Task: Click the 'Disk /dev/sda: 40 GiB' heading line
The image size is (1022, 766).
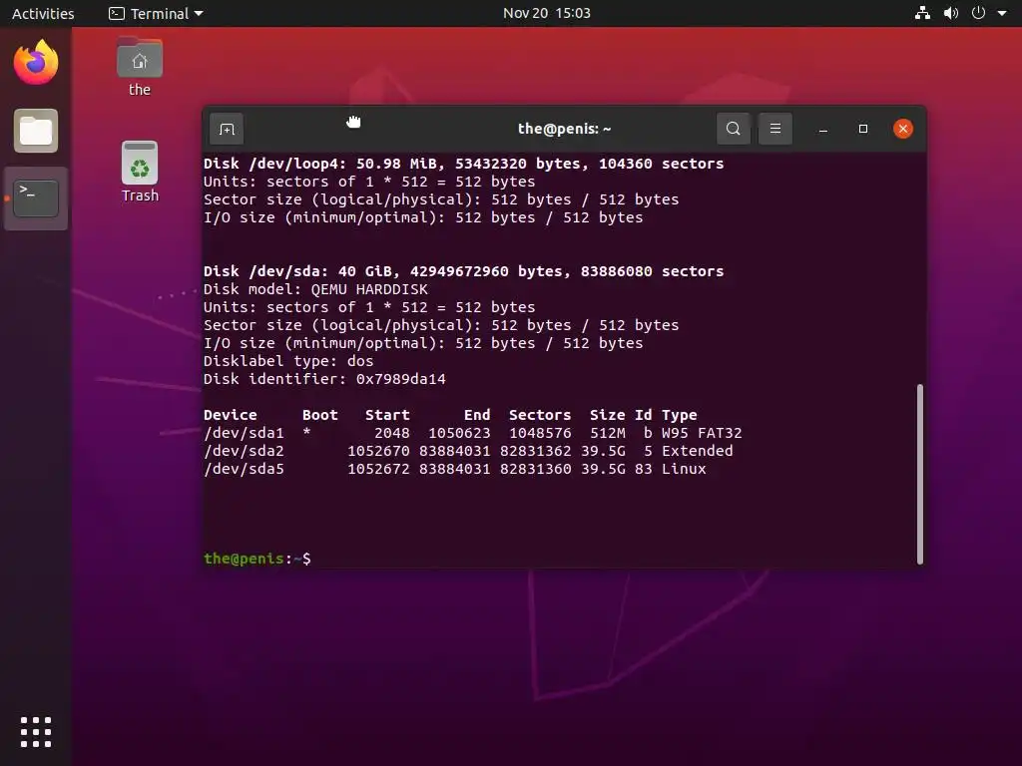Action: point(463,271)
